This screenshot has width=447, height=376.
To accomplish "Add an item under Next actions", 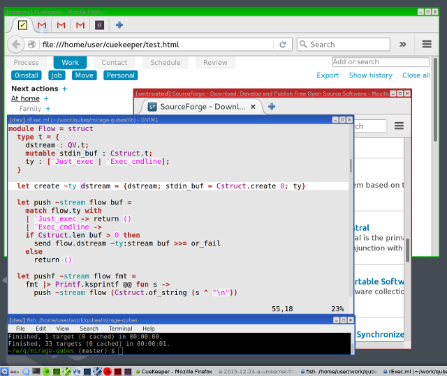I will click(65, 89).
